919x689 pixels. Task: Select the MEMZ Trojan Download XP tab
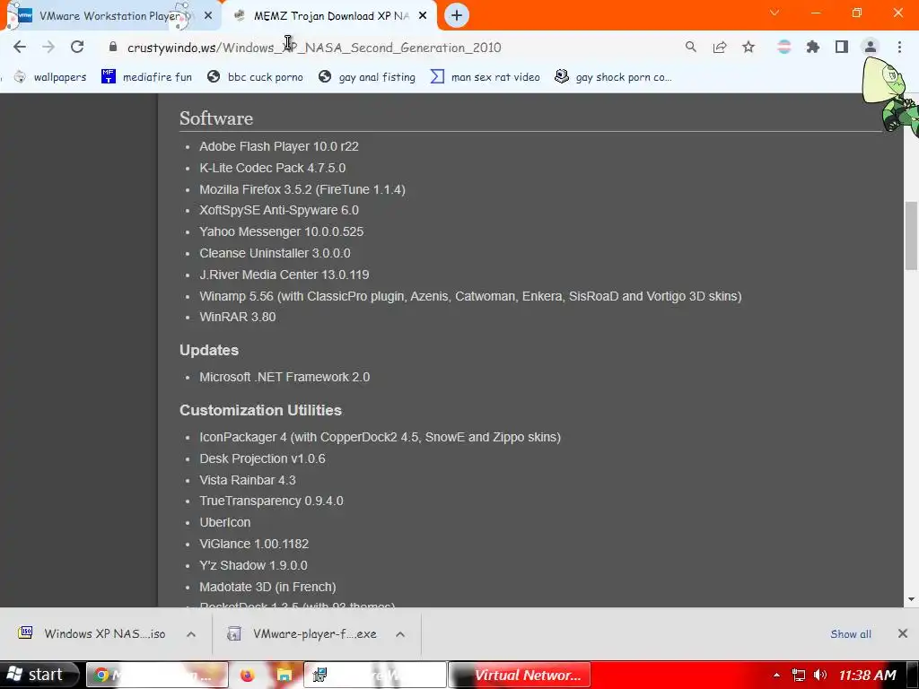click(330, 16)
